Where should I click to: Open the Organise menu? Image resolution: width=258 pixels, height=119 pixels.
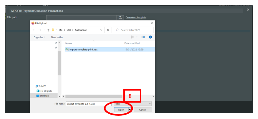(39, 37)
